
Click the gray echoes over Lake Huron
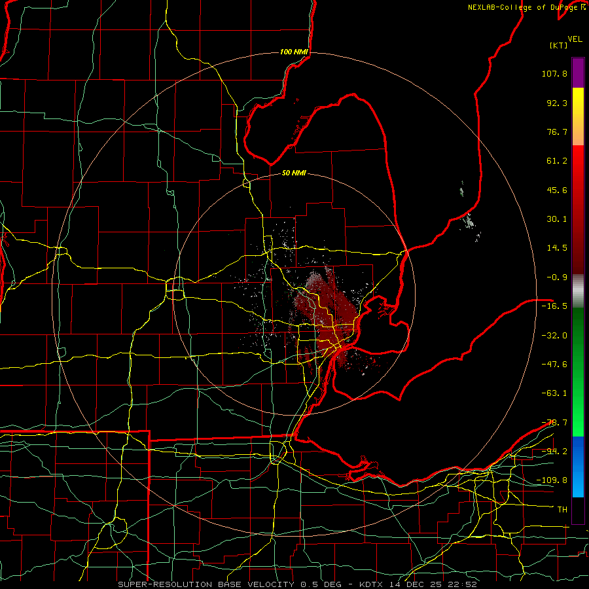(469, 221)
